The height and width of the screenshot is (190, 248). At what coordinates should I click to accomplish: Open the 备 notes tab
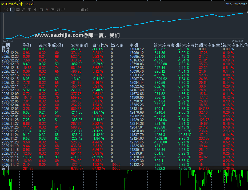click(x=53, y=10)
